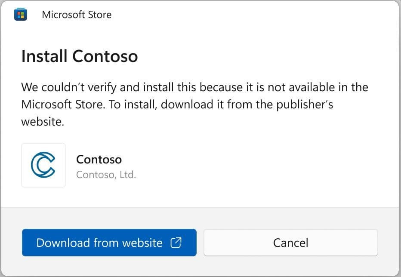The image size is (401, 277).
Task: Click the external link icon on Download button
Action: (x=176, y=243)
